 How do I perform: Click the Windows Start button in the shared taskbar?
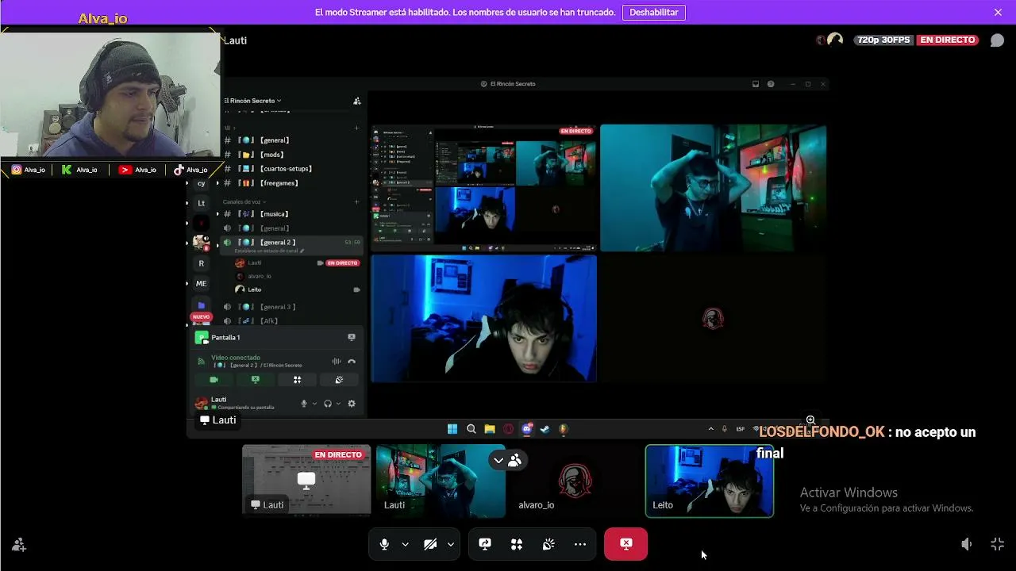(452, 429)
